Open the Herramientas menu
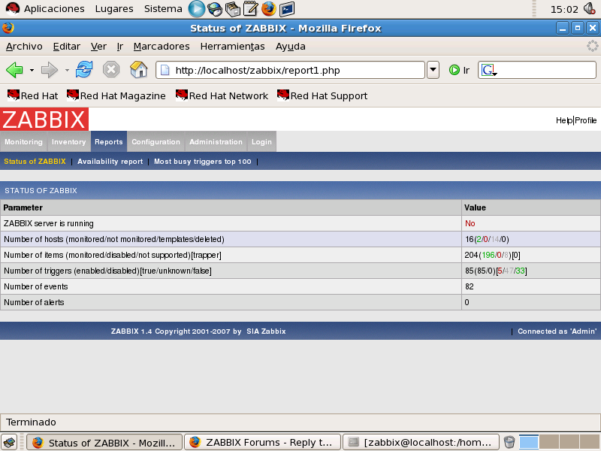Screen dimensions: 601x451 pos(232,46)
